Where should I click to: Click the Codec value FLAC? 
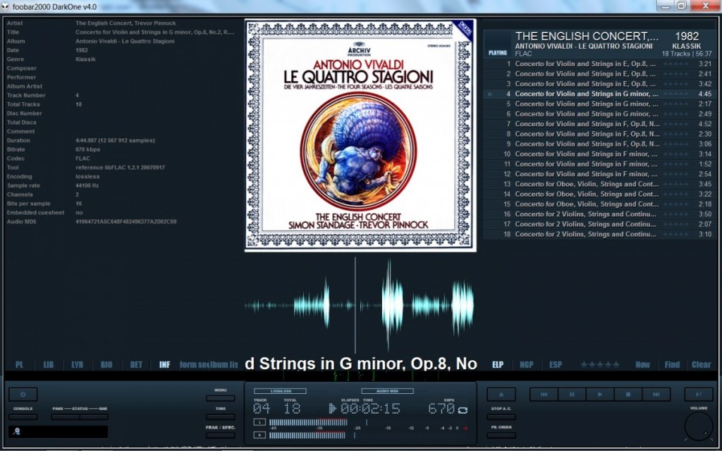[x=83, y=159]
